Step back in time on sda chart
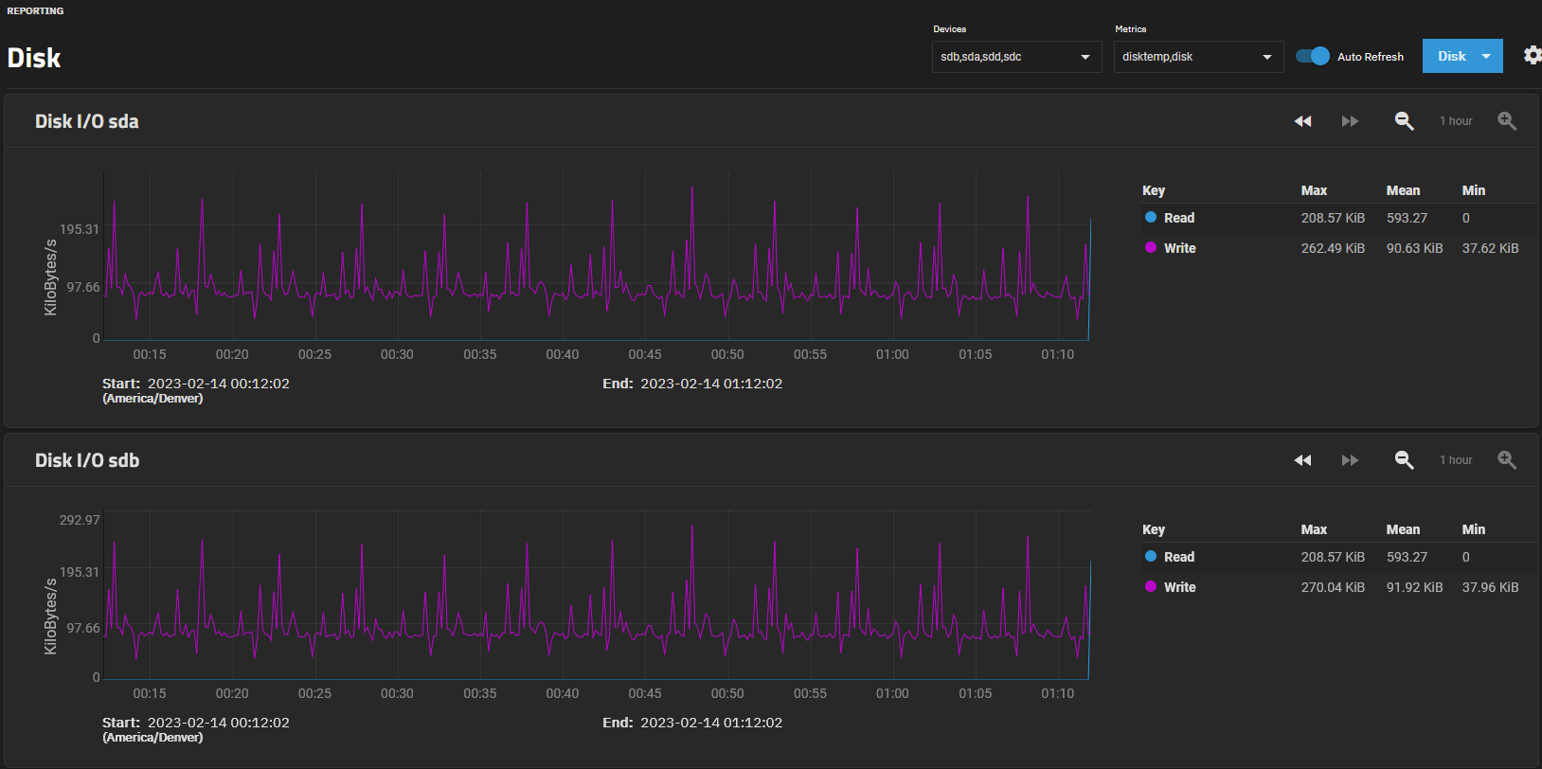Image resolution: width=1542 pixels, height=769 pixels. [1303, 121]
